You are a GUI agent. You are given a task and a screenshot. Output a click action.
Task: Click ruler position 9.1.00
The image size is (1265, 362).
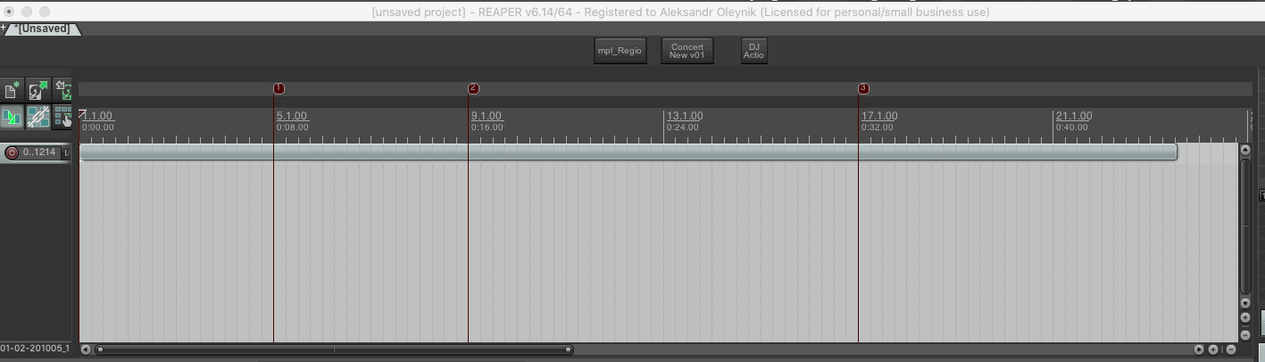click(487, 116)
